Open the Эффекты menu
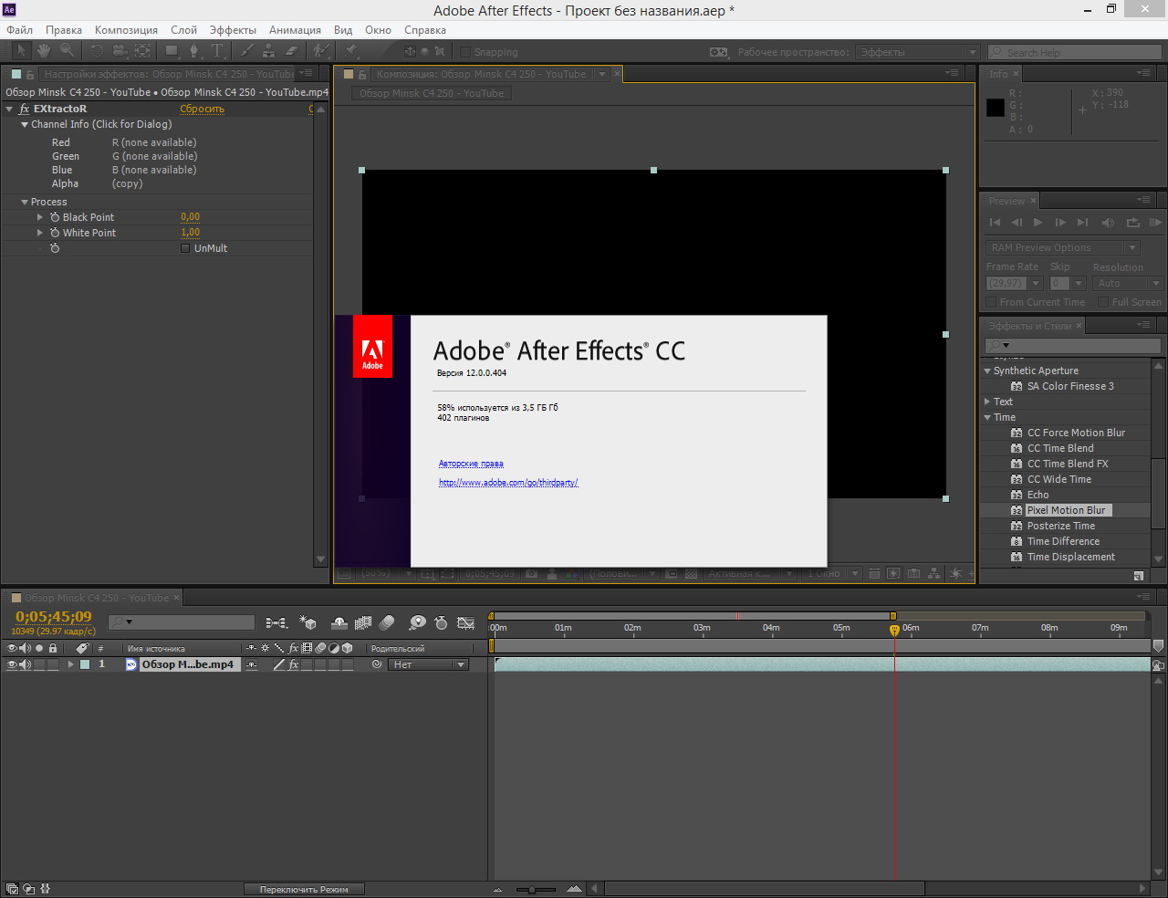 click(x=233, y=30)
